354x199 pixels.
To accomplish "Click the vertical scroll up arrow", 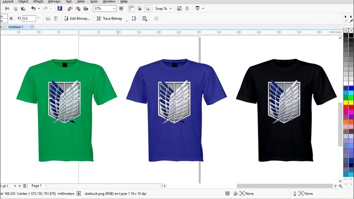I will (340, 38).
